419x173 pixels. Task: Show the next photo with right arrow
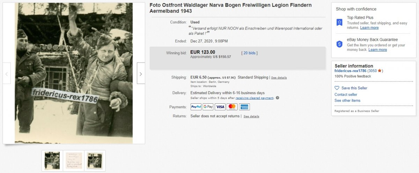coord(141,74)
